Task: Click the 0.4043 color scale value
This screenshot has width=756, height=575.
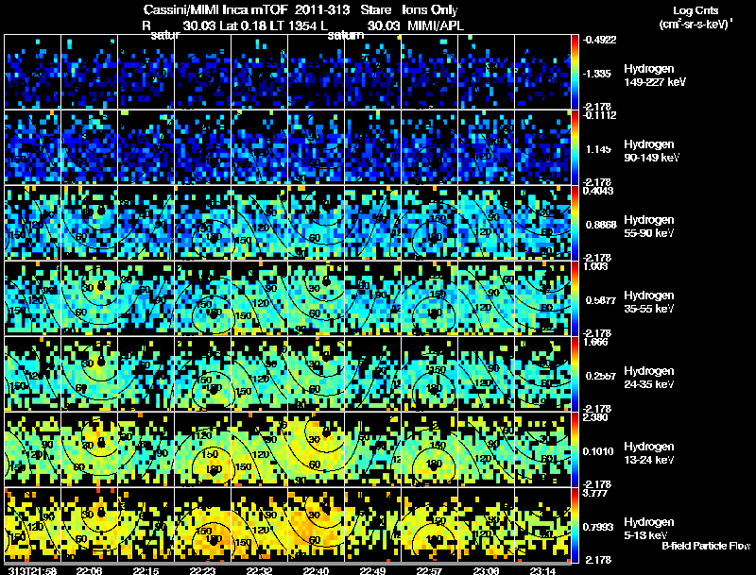Action: [598, 191]
